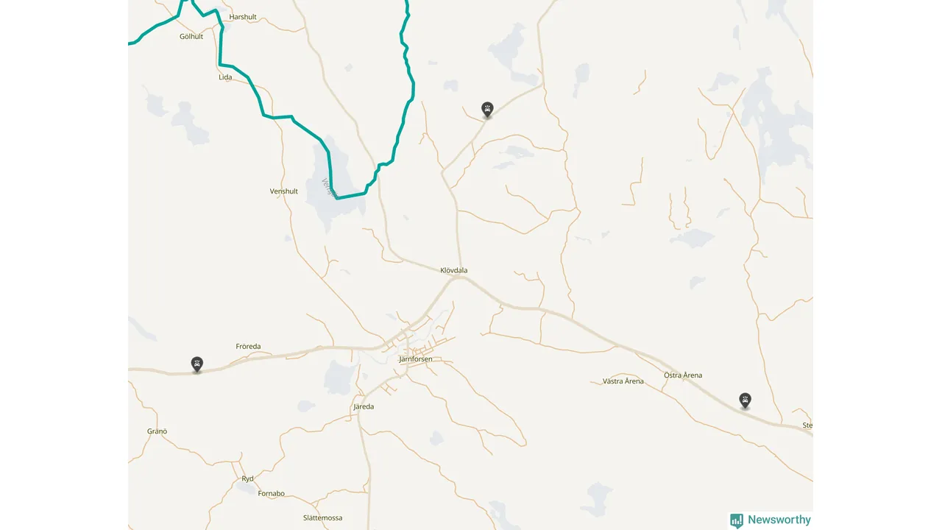
Task: Select the Östra Årena place label
Action: [x=683, y=375]
